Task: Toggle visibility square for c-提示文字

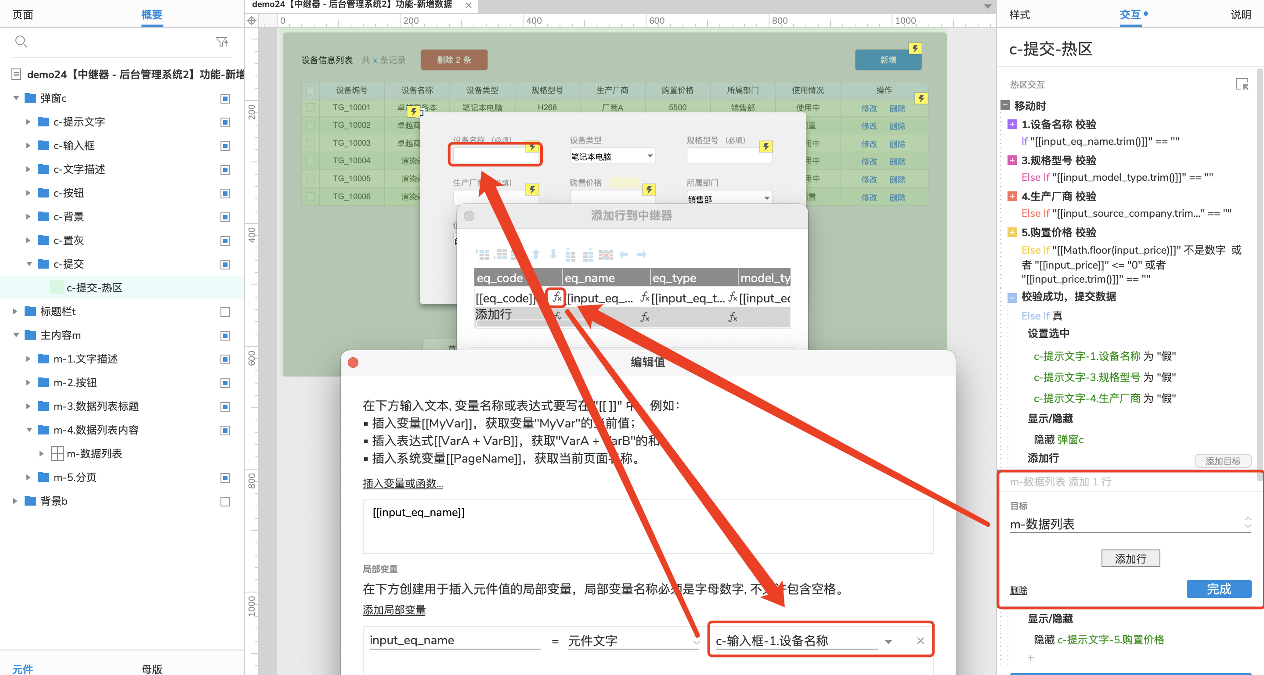Action: [x=225, y=122]
